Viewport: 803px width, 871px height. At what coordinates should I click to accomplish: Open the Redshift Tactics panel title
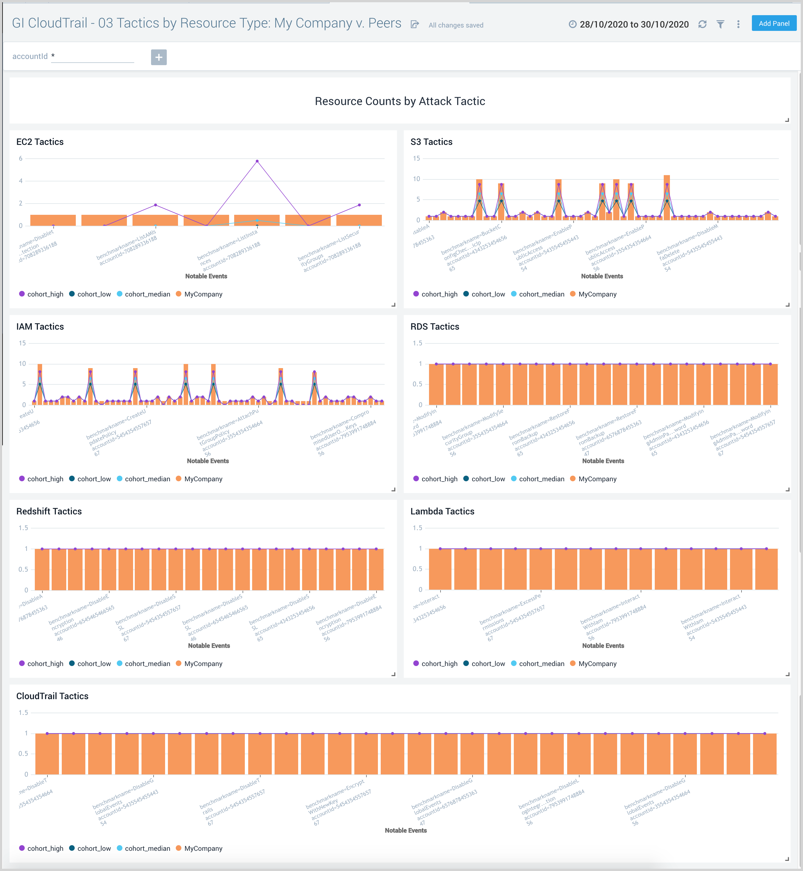pyautogui.click(x=49, y=511)
